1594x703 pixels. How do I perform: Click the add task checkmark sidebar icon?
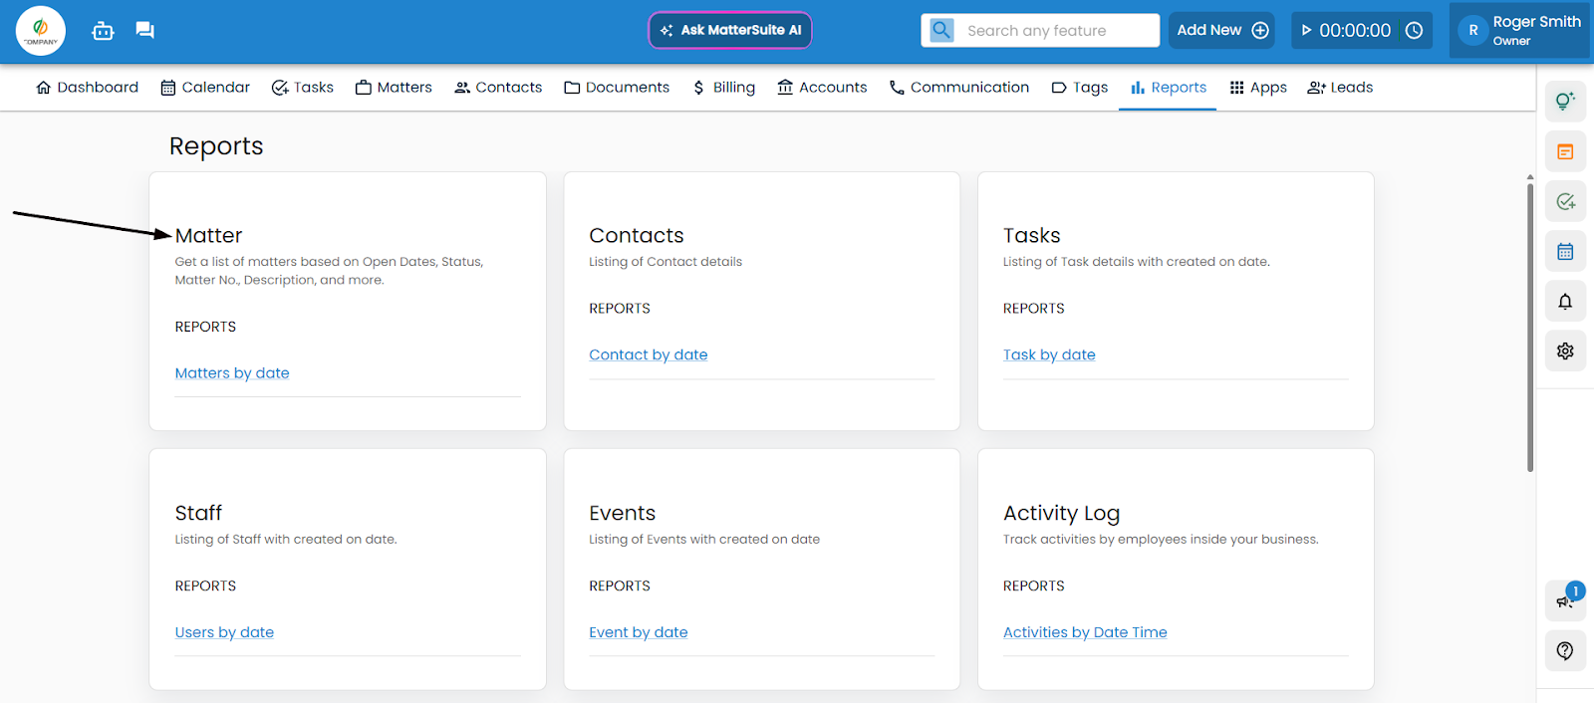(1565, 202)
